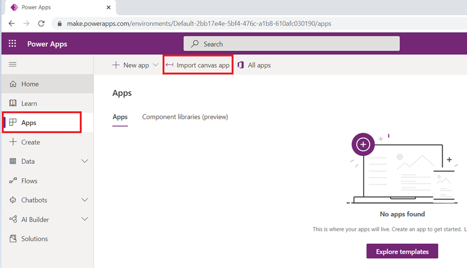Click the browser forward arrow

point(26,24)
